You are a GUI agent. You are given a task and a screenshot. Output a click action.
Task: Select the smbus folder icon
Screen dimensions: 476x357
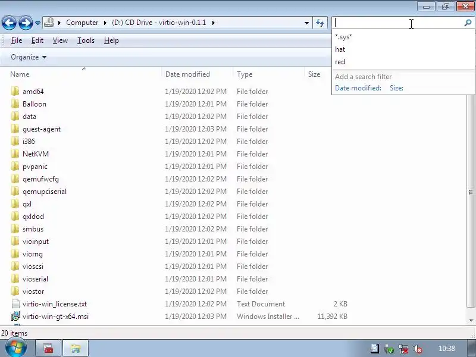pyautogui.click(x=15, y=228)
